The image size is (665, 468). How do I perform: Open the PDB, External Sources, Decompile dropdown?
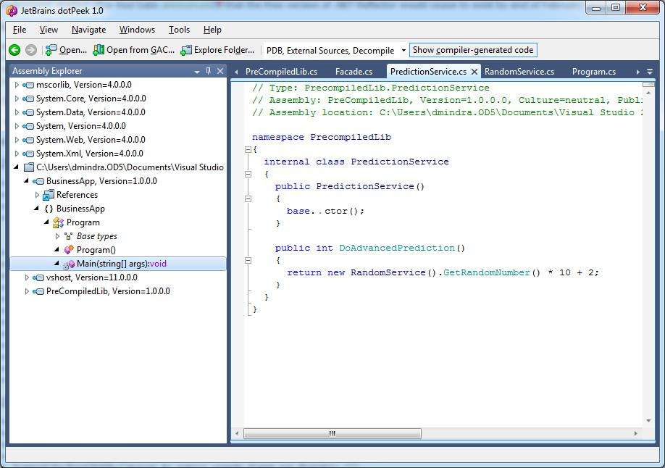coord(403,50)
